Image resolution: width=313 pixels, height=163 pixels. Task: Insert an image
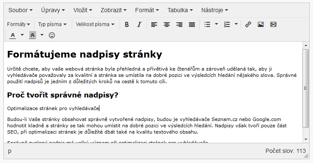(261, 24)
